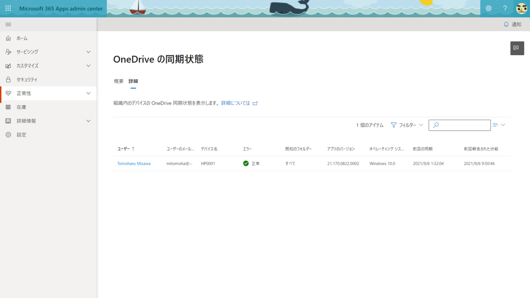Click the 1 個のアイテム count text
This screenshot has height=298, width=530.
(370, 125)
